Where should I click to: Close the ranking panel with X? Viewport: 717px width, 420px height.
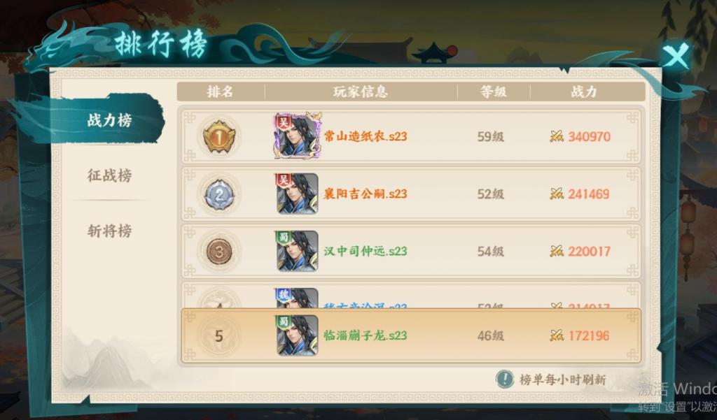(676, 56)
